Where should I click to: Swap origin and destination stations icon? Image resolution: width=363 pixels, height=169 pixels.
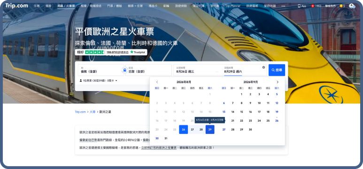[x=125, y=70]
